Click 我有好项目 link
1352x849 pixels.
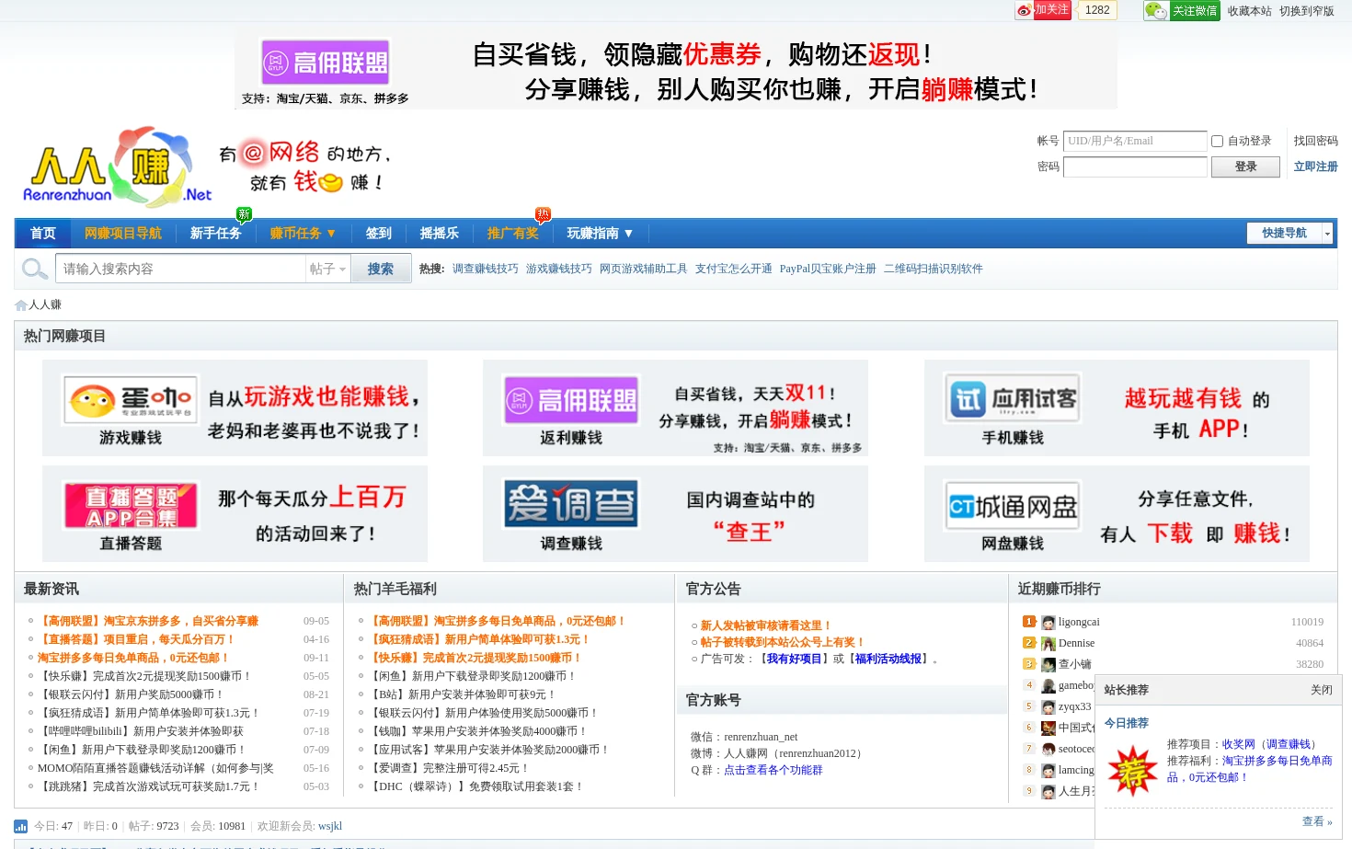794,659
